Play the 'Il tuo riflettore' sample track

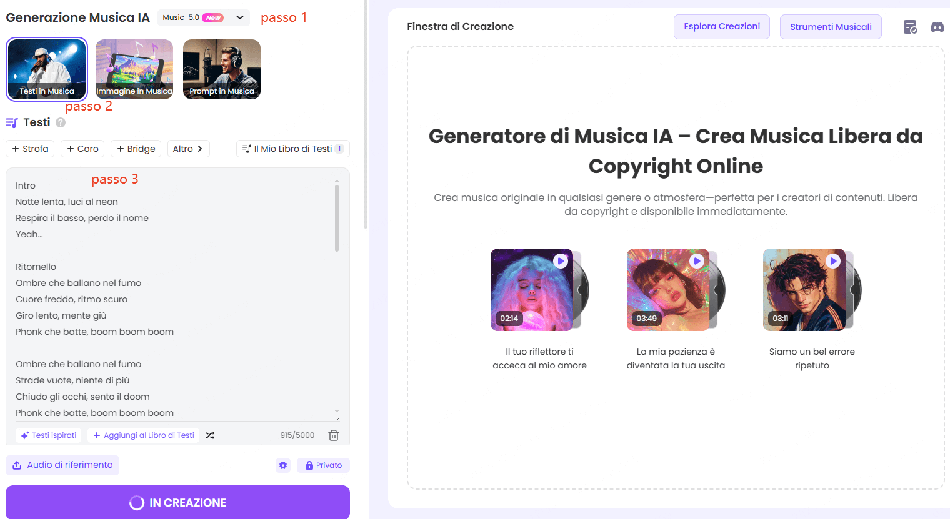pyautogui.click(x=560, y=260)
